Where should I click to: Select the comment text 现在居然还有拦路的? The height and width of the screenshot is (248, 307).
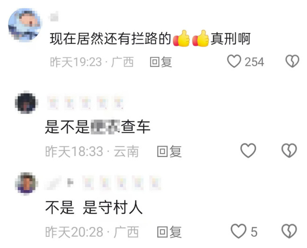[110, 39]
